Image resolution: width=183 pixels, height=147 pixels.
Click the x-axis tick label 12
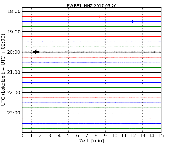pyautogui.click(x=133, y=136)
